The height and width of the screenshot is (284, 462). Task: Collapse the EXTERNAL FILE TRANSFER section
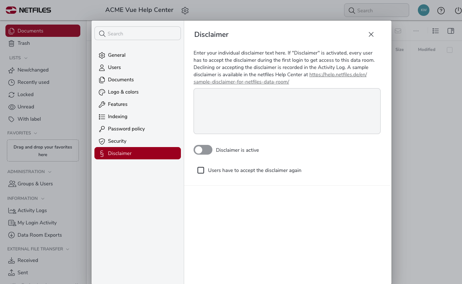[67, 249]
